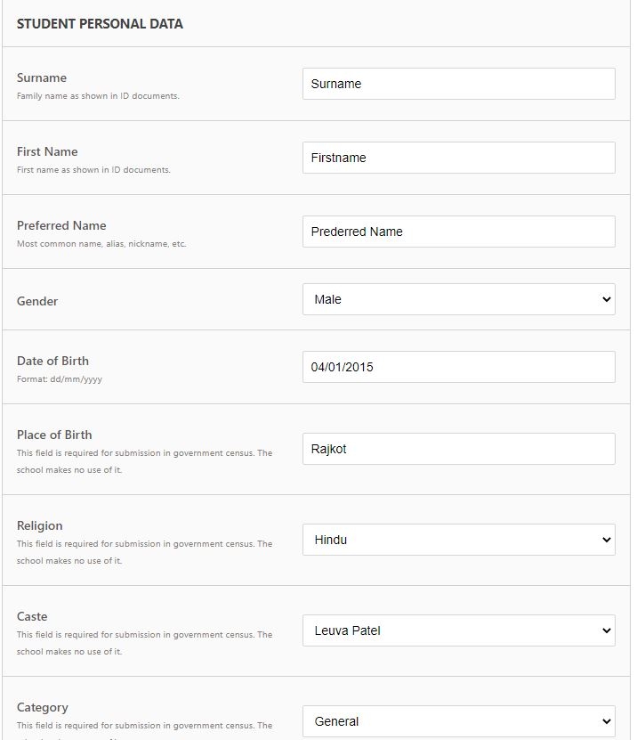Focus the Preferred Name text box

pos(459,232)
